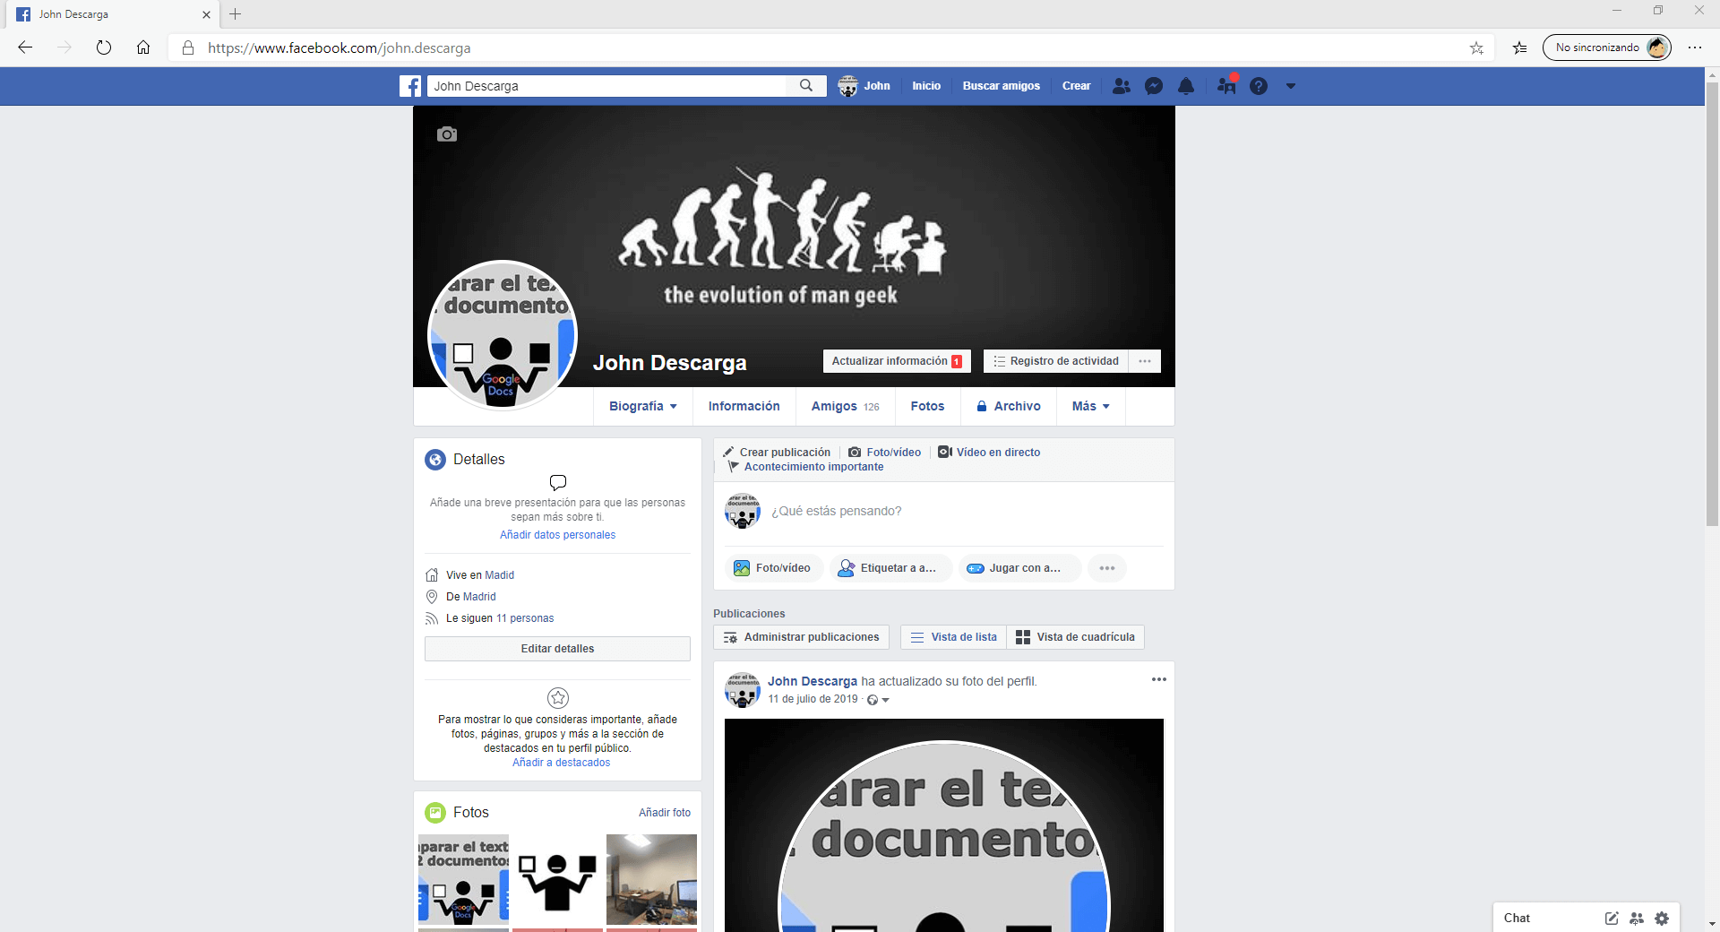Click the new message compose icon in Chat

click(1612, 918)
